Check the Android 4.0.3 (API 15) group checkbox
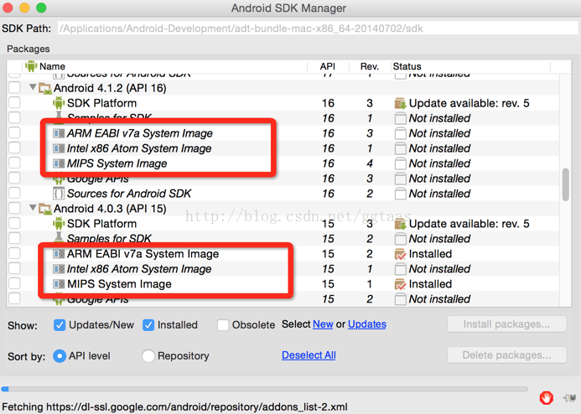581x414 pixels. [14, 208]
